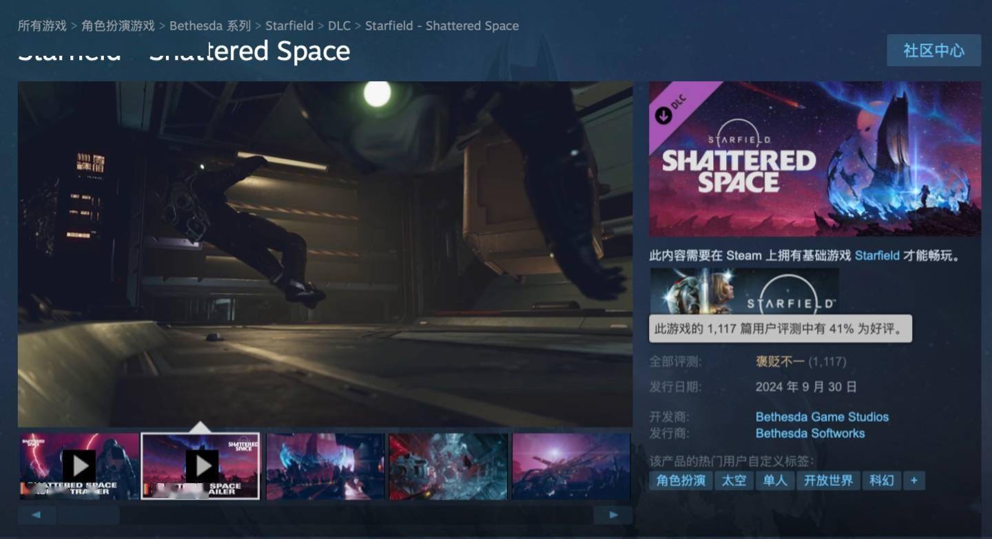Click the 发行商 label
The image size is (992, 539).
669,433
